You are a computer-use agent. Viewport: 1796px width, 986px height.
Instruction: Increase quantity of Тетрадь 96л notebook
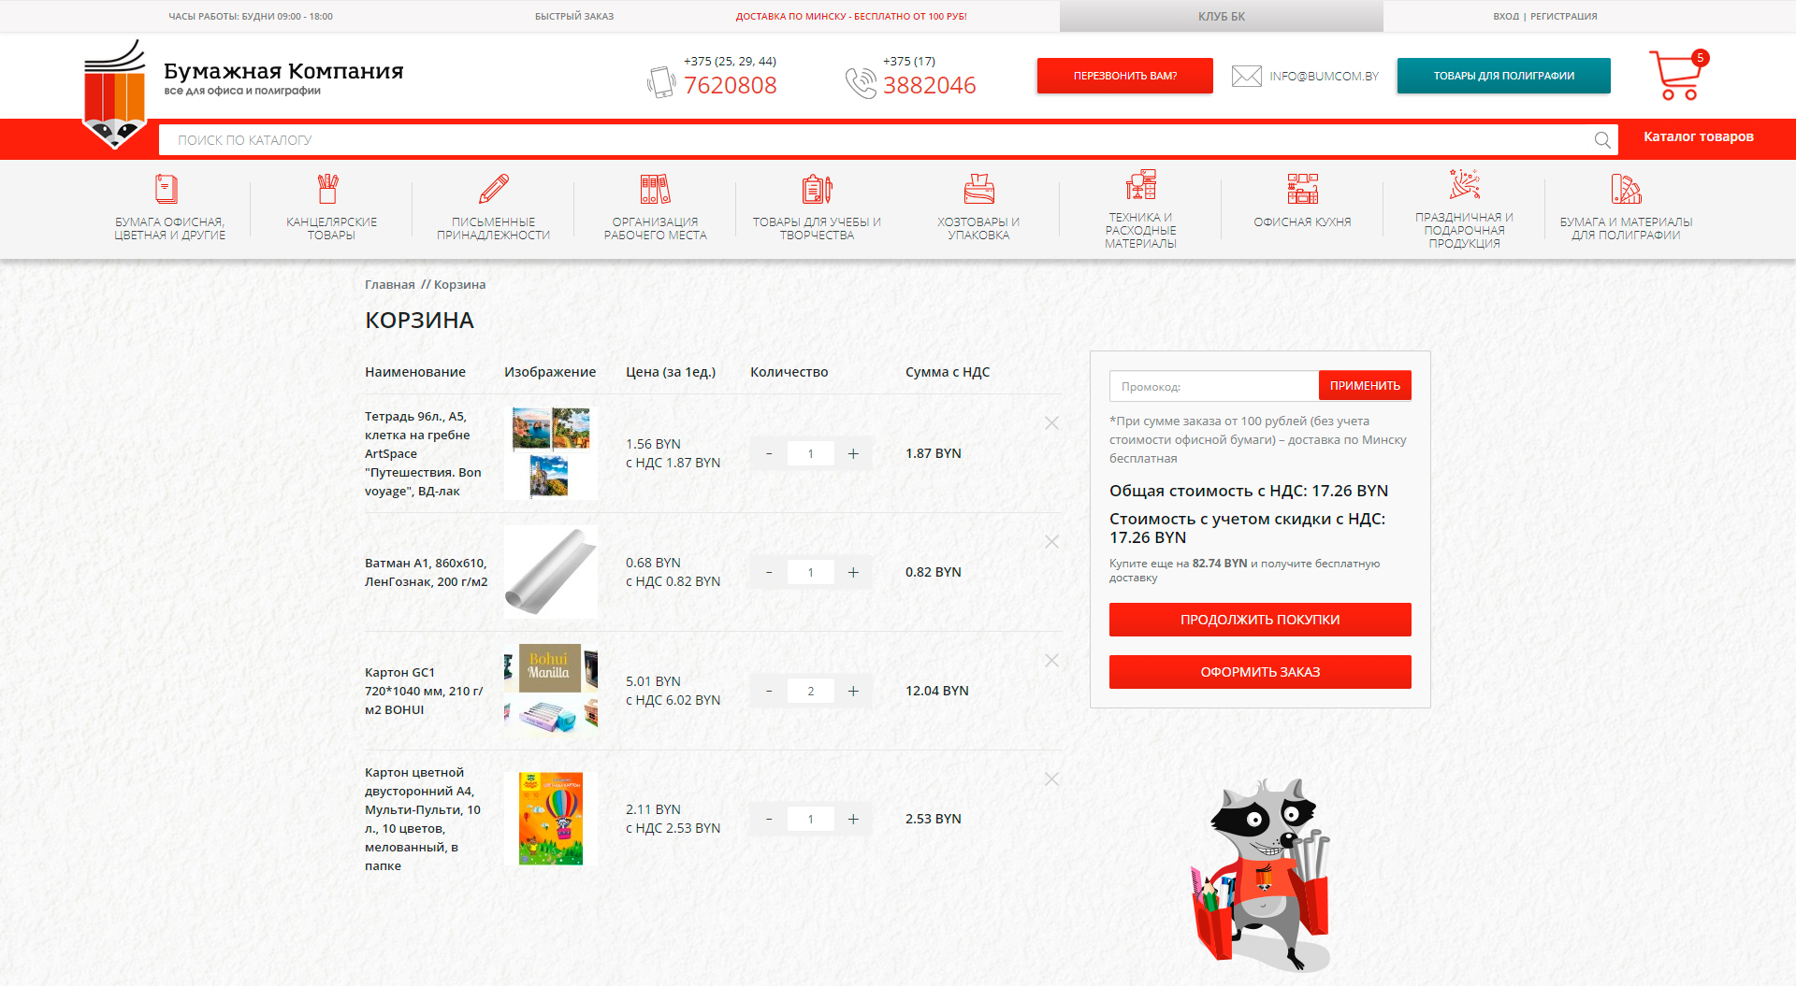click(853, 453)
